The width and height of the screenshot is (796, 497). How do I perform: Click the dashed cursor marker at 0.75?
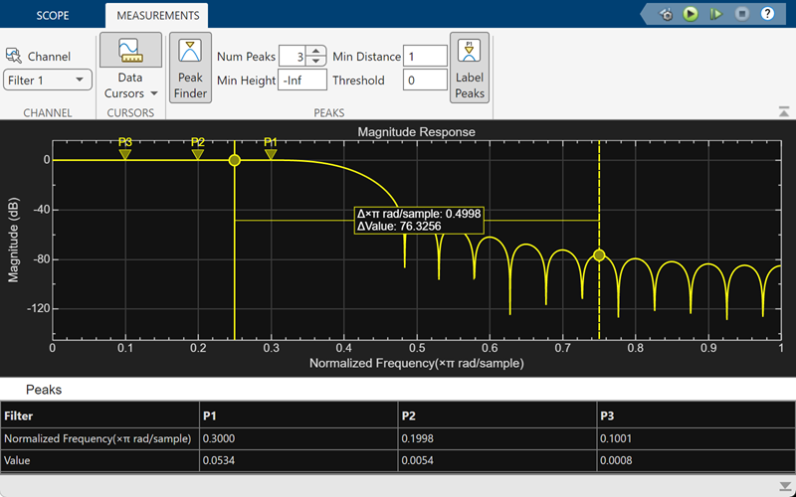(599, 255)
